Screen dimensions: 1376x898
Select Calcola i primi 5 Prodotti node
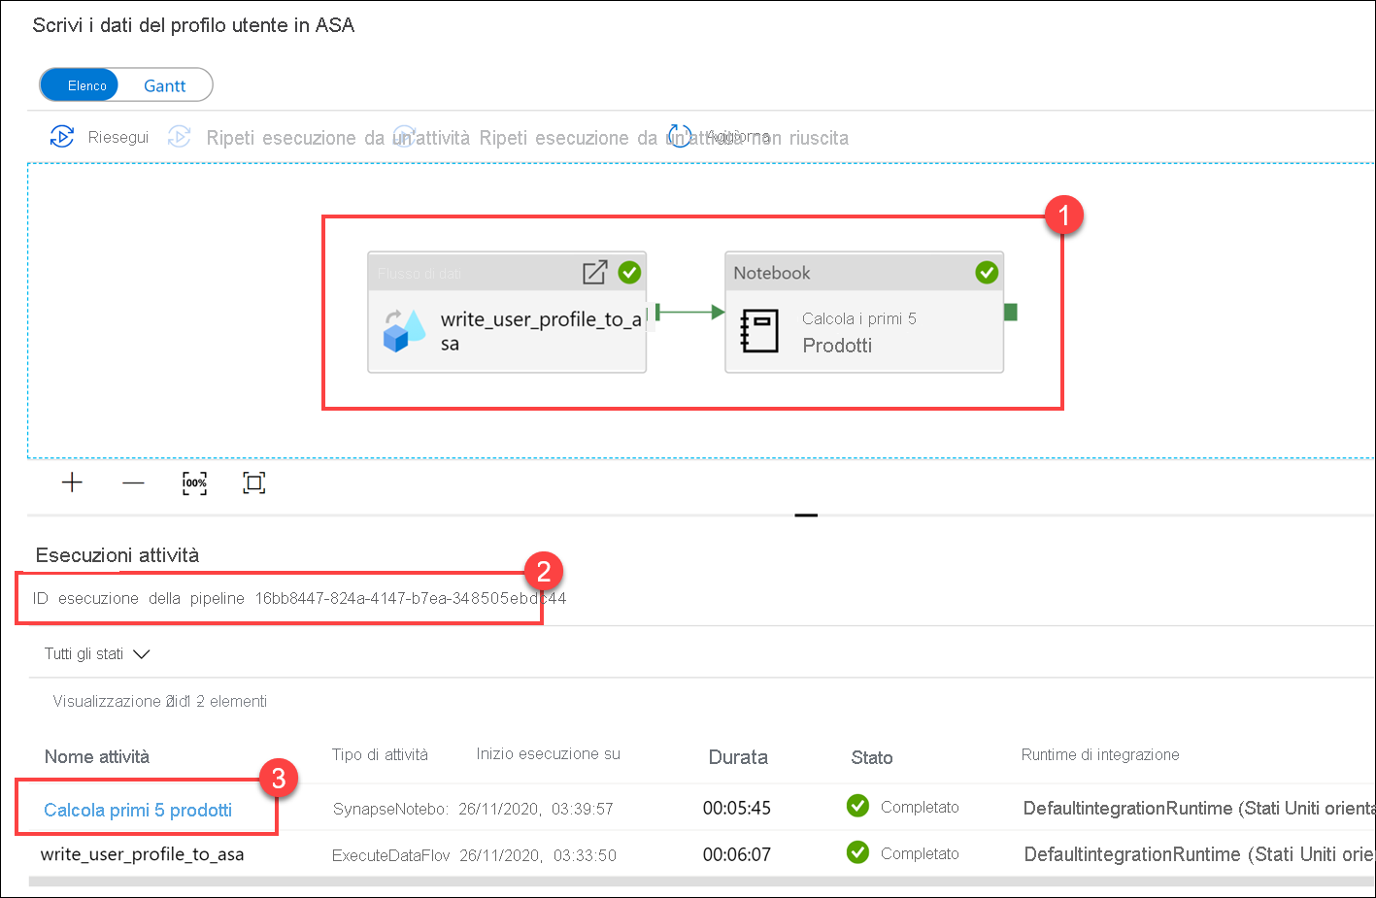point(864,313)
